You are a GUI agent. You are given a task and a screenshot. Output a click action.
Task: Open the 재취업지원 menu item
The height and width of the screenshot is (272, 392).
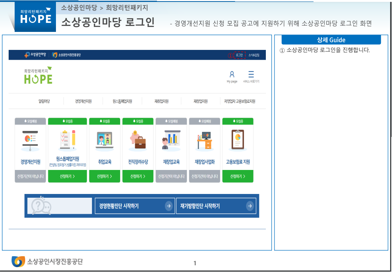coord(162,101)
